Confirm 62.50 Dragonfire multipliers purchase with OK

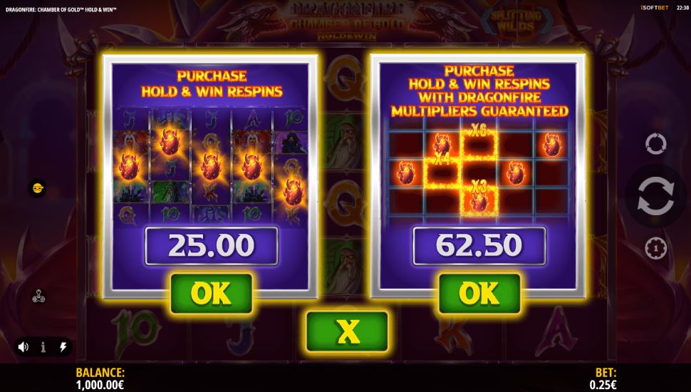[x=479, y=293]
